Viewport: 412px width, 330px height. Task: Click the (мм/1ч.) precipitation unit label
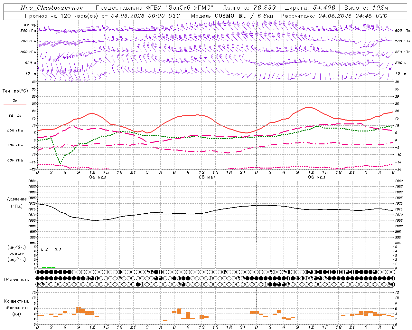click(17, 259)
